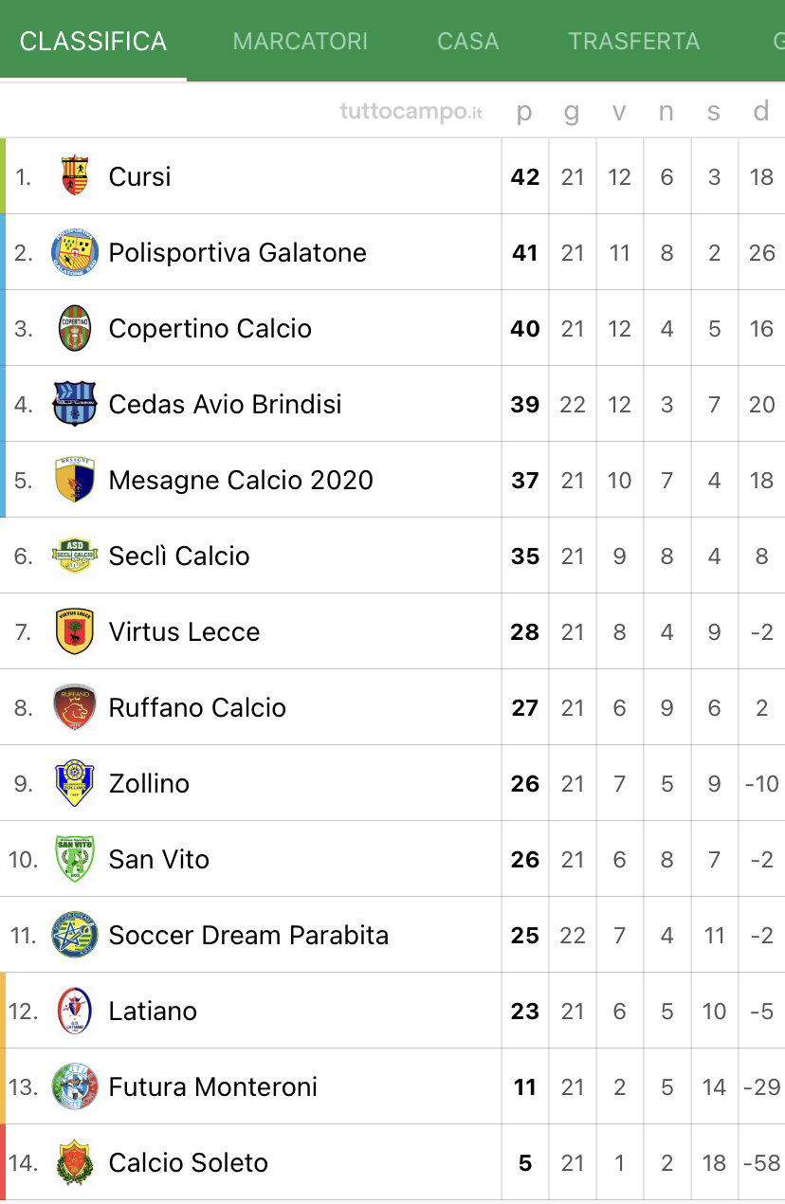Tap the Cursi team crest
Screen dimensions: 785x1204
[75, 176]
